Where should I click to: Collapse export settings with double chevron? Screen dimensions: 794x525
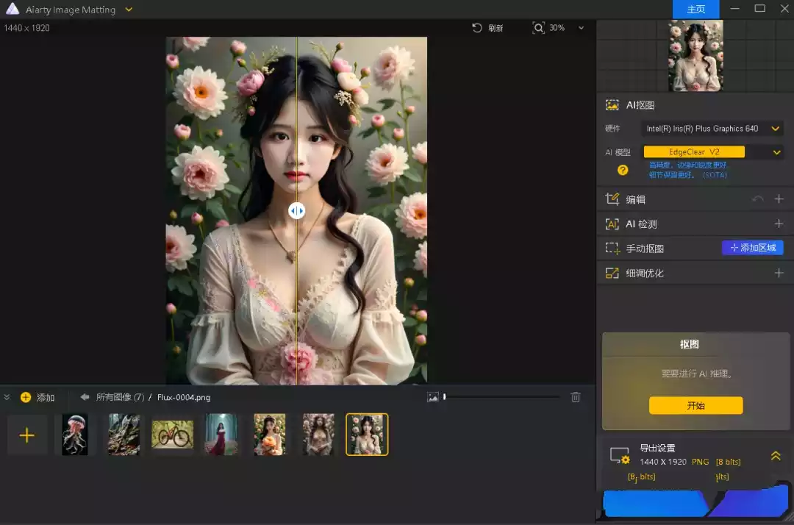click(x=776, y=456)
